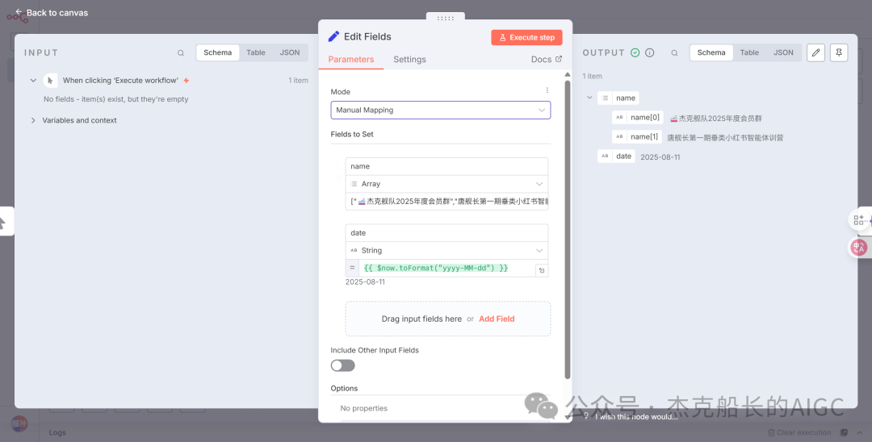Click the Logs label at bottom

coord(58,432)
